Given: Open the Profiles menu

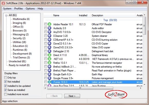Looking at the screenshot, I should click(18, 8).
